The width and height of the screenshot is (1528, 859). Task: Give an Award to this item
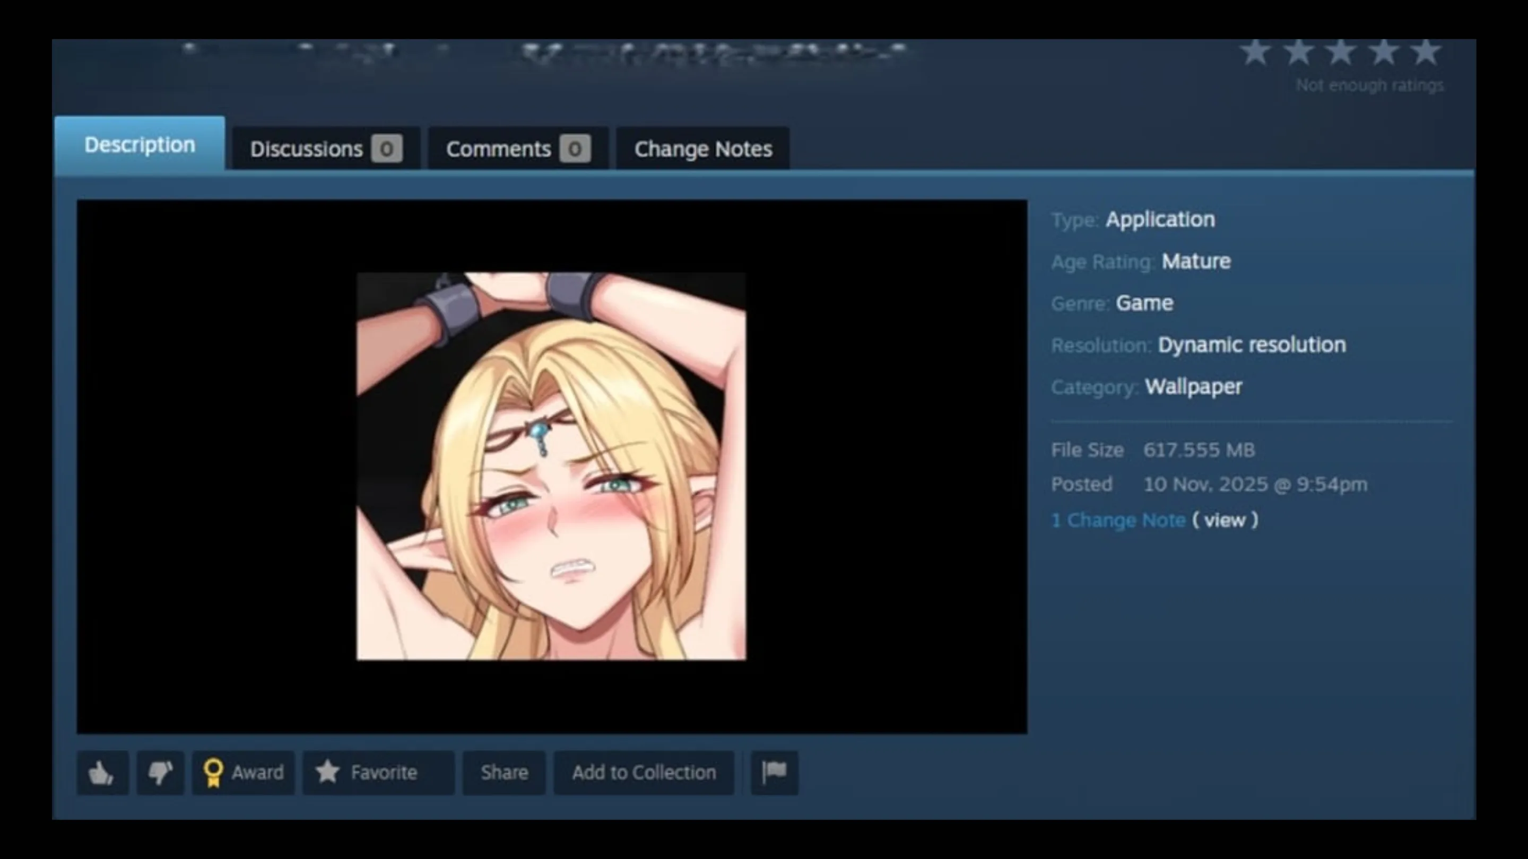click(x=243, y=773)
